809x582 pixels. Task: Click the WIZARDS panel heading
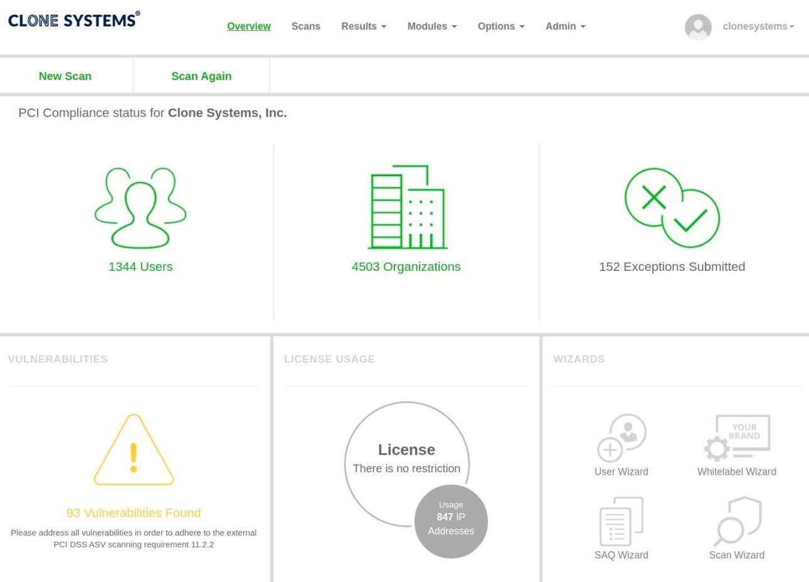[579, 359]
